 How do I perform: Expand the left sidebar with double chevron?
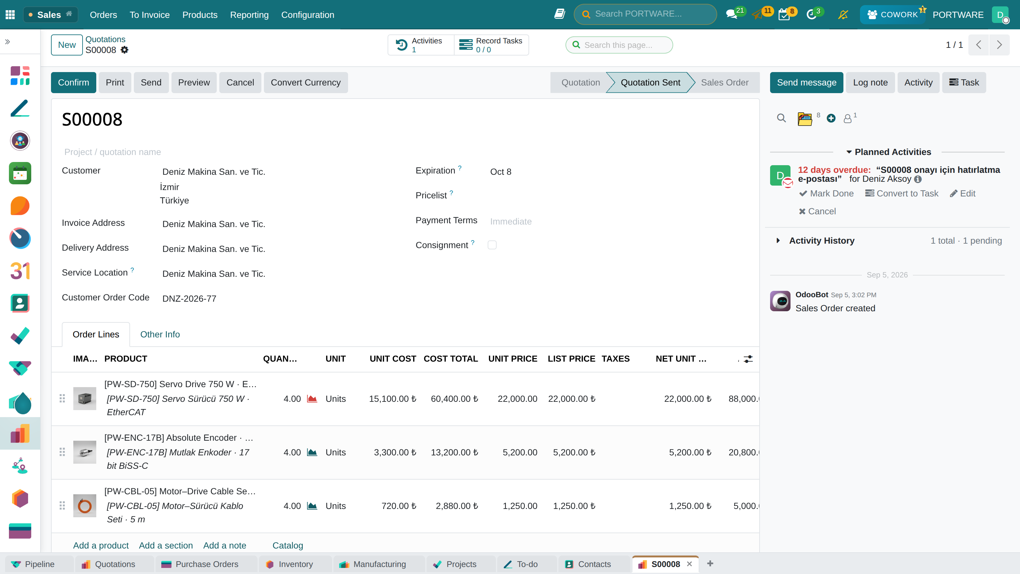[x=8, y=41]
